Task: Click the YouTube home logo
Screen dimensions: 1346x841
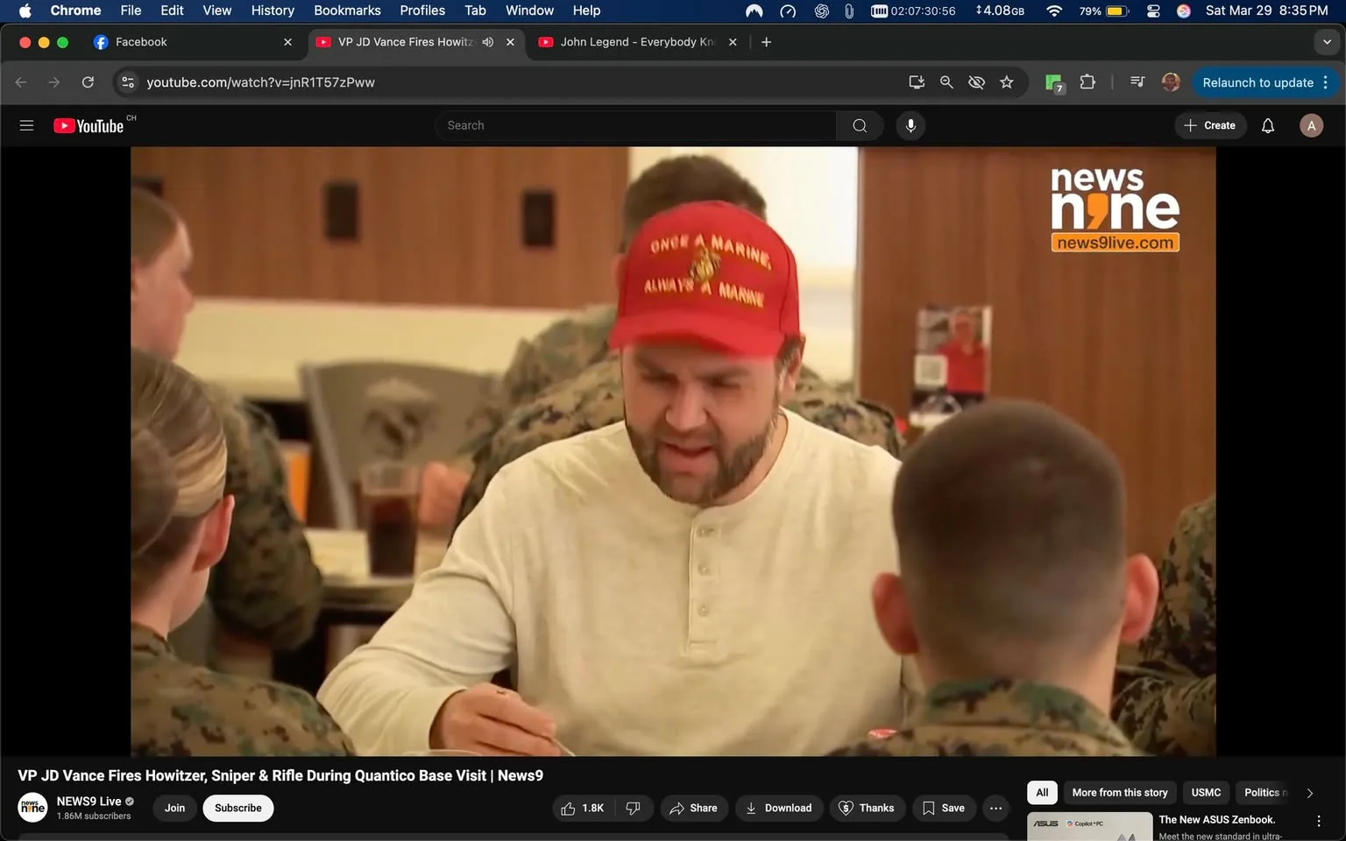Action: 89,125
